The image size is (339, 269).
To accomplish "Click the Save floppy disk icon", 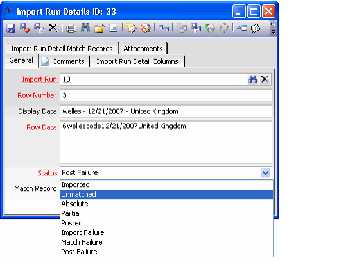I will point(11,28).
